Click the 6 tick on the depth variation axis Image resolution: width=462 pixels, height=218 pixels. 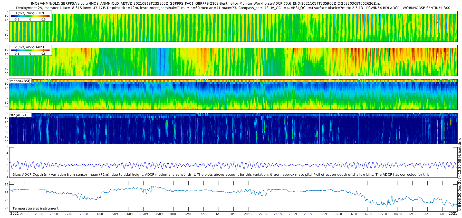pos(7,147)
